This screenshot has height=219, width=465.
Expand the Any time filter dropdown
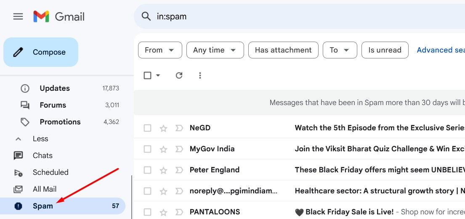click(215, 50)
